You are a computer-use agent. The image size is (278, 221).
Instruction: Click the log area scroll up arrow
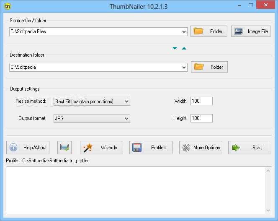pos(268,171)
